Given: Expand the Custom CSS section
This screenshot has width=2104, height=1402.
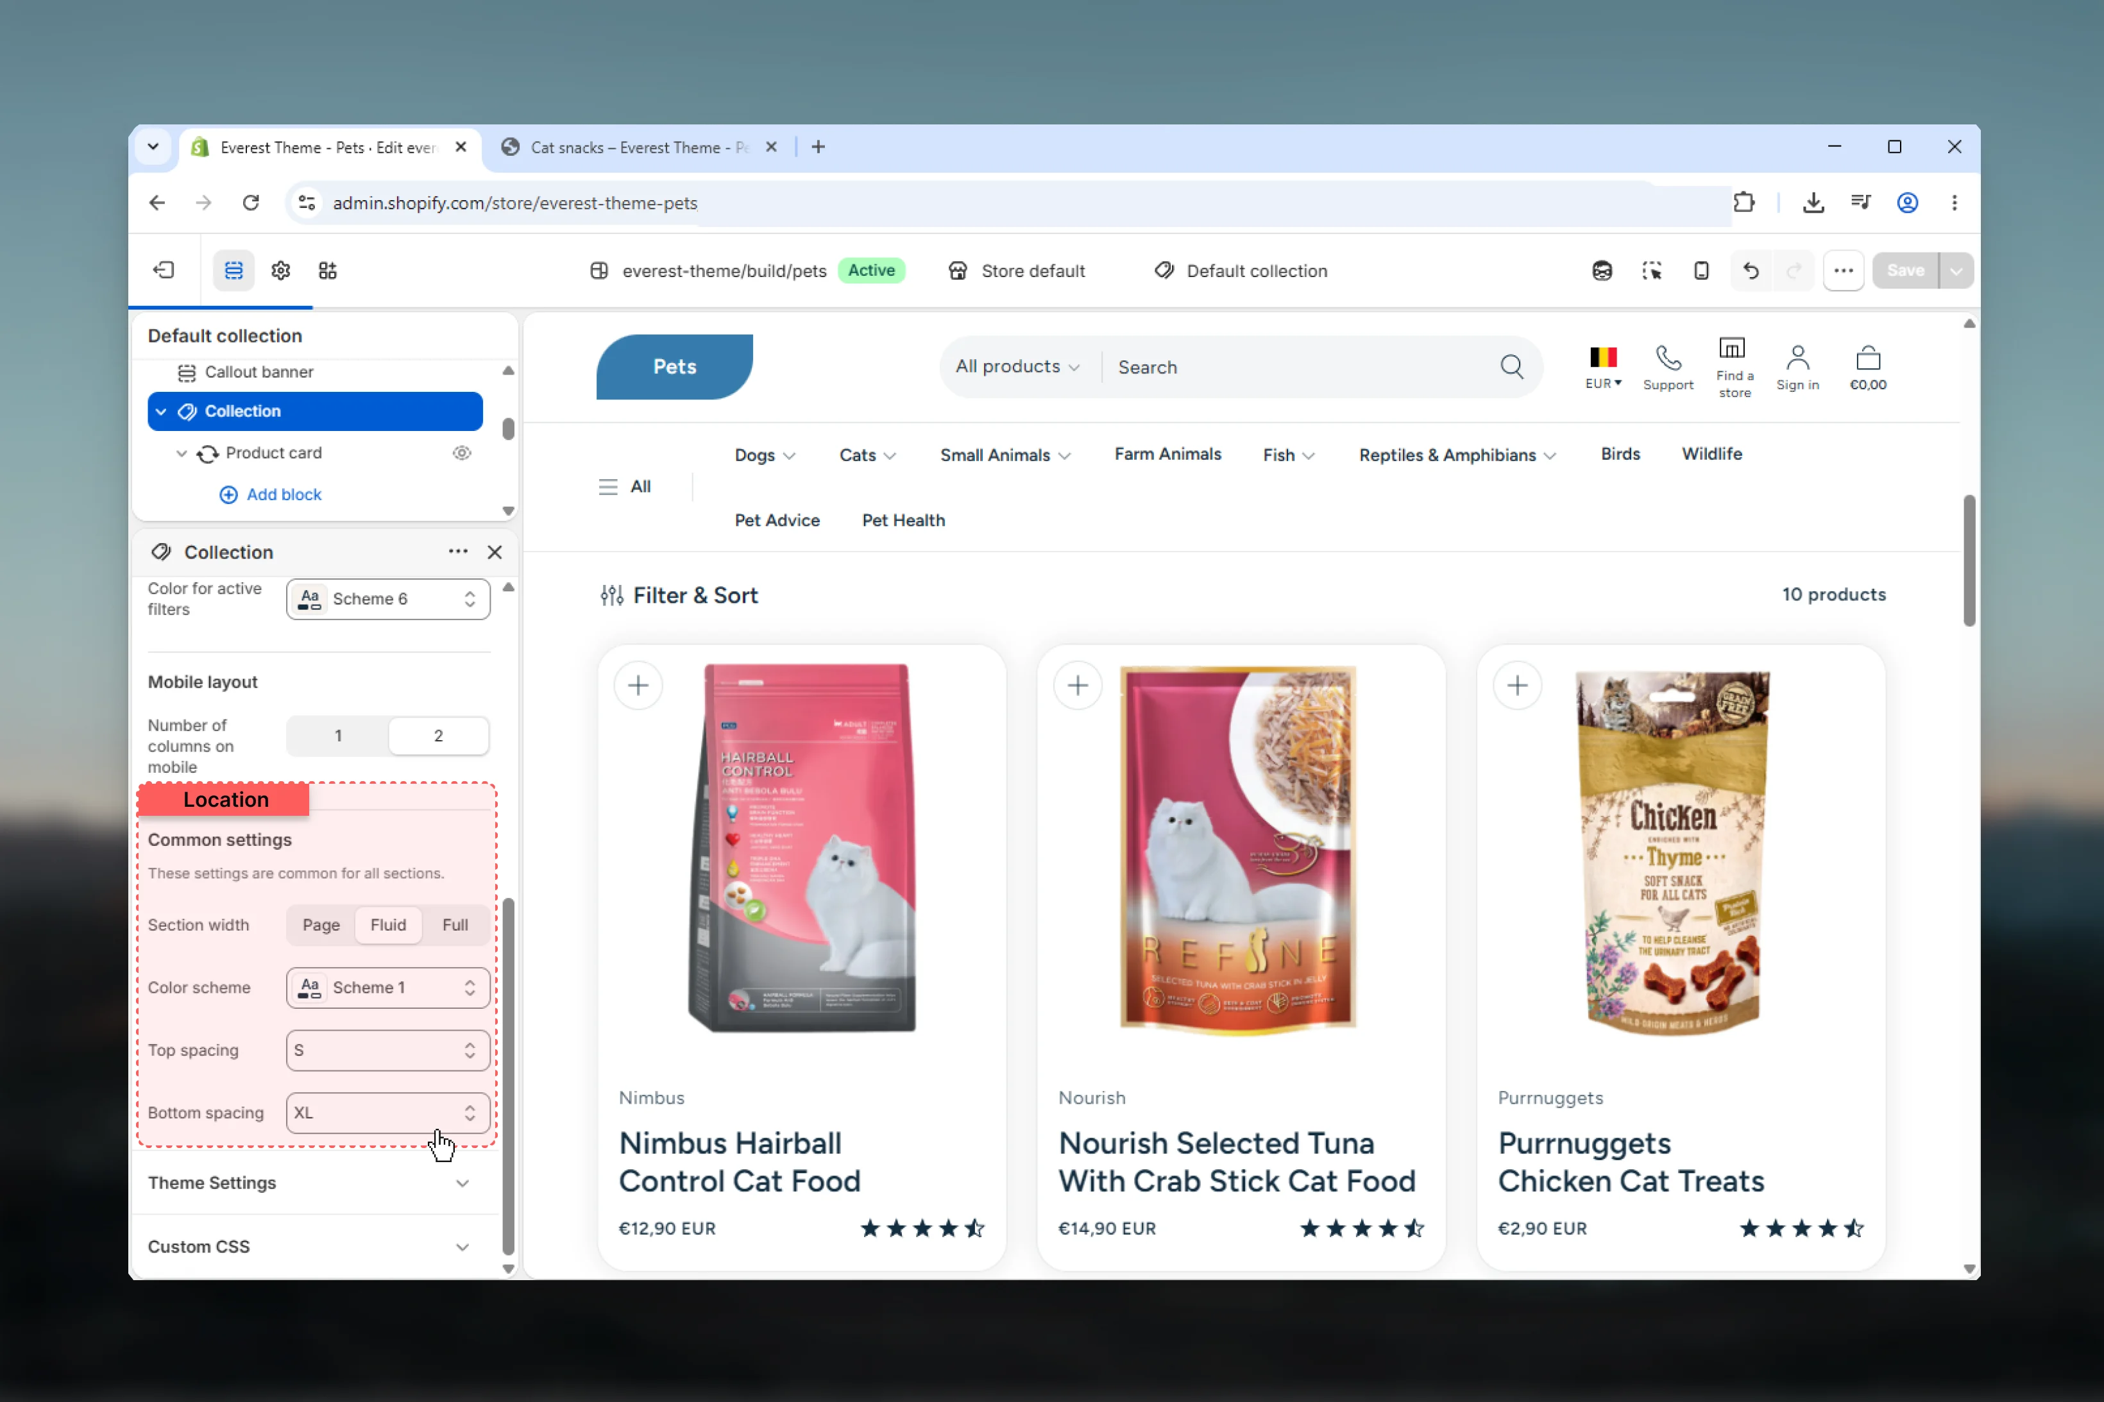Looking at the screenshot, I should 309,1246.
